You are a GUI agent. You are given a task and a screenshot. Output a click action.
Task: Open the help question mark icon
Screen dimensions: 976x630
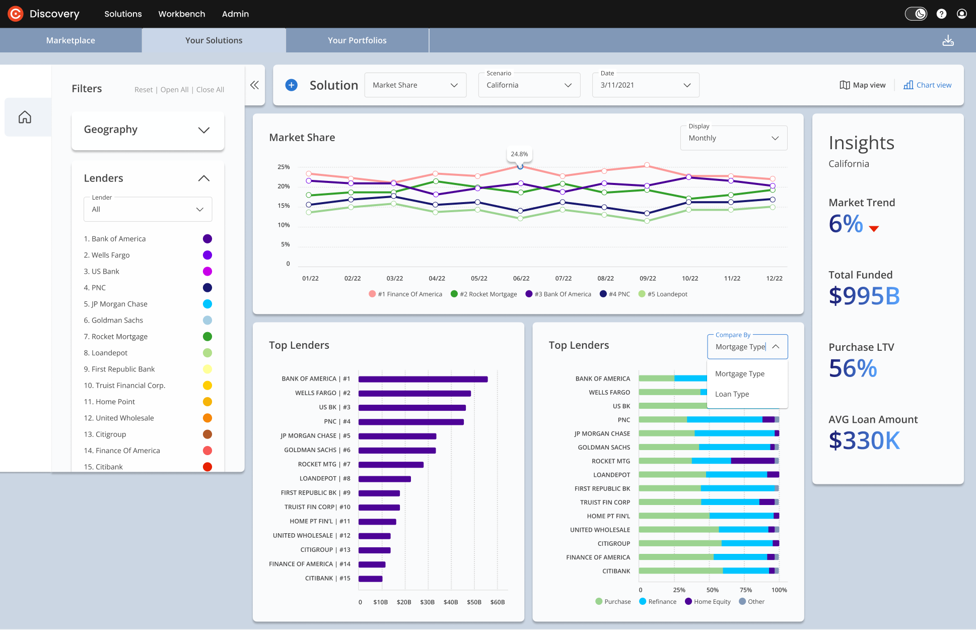tap(941, 14)
